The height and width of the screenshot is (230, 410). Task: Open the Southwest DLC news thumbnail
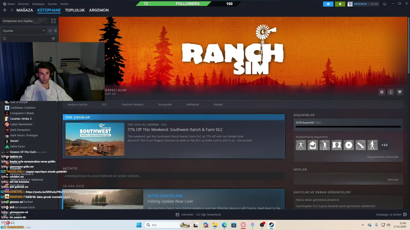95,139
